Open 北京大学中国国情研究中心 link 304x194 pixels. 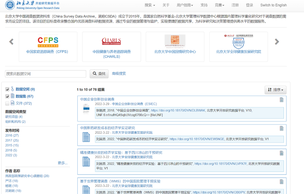[x=175, y=52]
